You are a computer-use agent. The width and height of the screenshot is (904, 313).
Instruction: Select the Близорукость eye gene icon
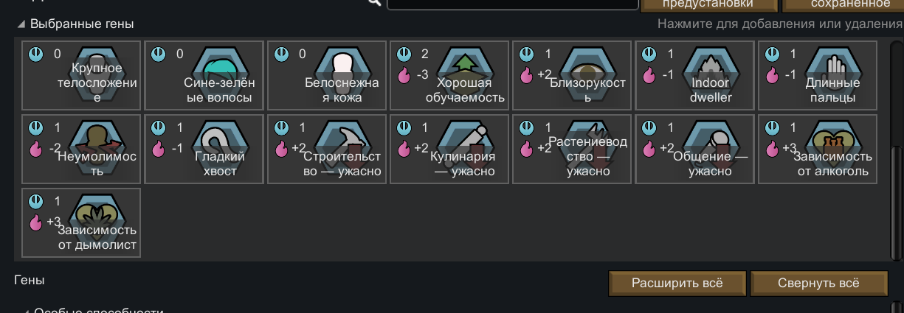[571, 76]
